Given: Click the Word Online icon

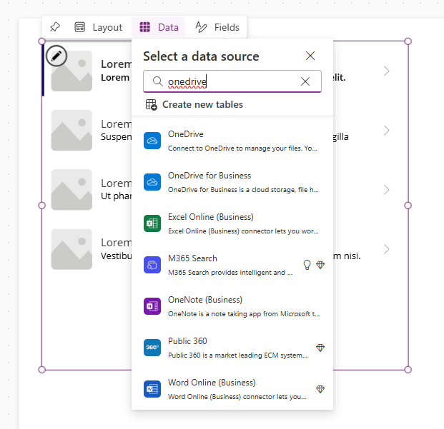Looking at the screenshot, I should [x=152, y=389].
